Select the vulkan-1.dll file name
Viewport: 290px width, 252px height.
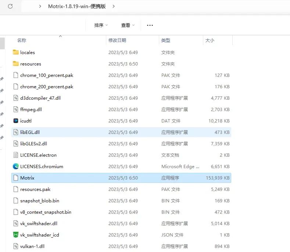point(32,246)
